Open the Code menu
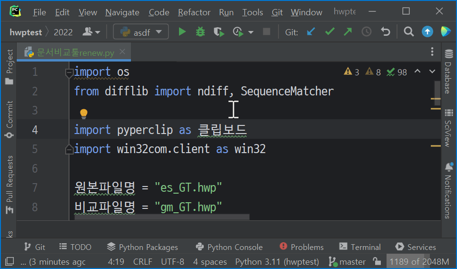This screenshot has height=269, width=457. 159,12
